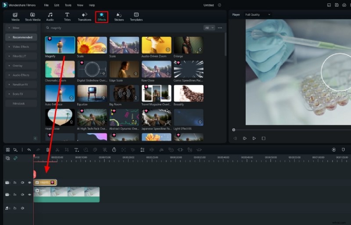Open the Stock Media tab
Image resolution: width=351 pixels, height=225 pixels.
pyautogui.click(x=32, y=17)
